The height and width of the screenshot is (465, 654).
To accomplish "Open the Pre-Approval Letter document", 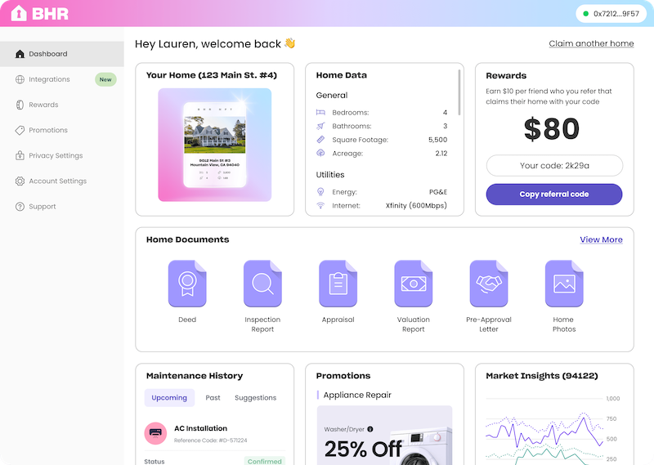I will (x=488, y=284).
